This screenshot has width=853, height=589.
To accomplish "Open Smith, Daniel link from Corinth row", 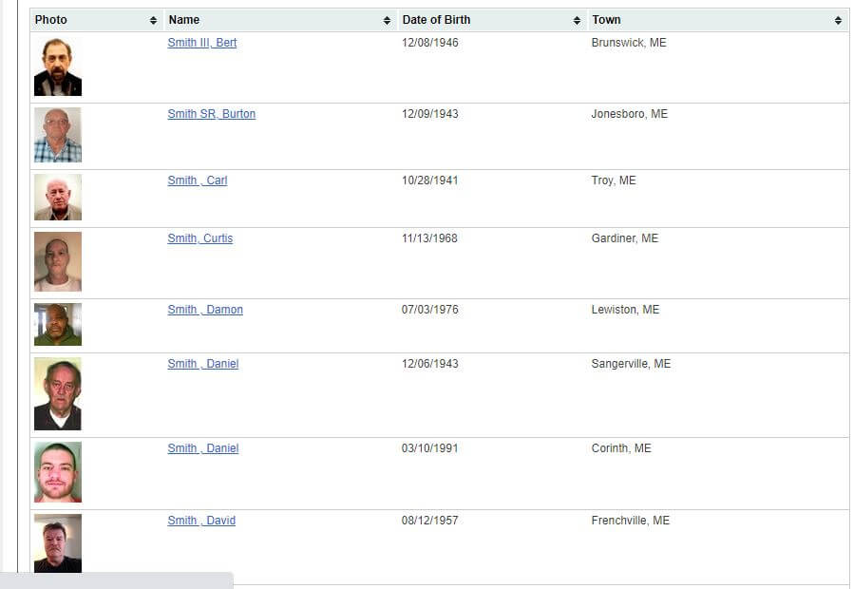I will tap(203, 448).
